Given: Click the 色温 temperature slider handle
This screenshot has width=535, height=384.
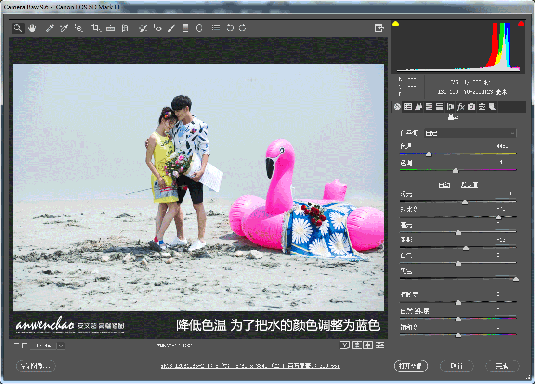Looking at the screenshot, I should tap(429, 154).
